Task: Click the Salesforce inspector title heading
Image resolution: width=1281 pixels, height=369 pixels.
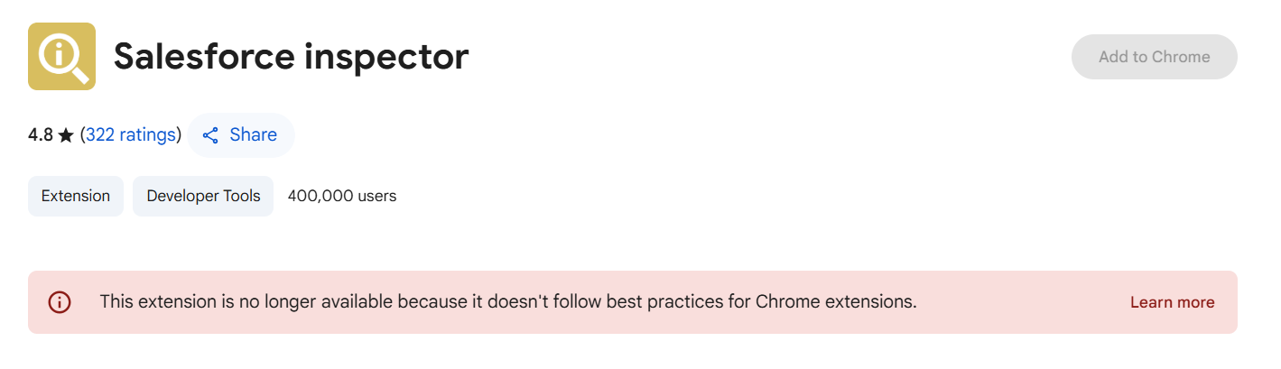Action: 291,57
